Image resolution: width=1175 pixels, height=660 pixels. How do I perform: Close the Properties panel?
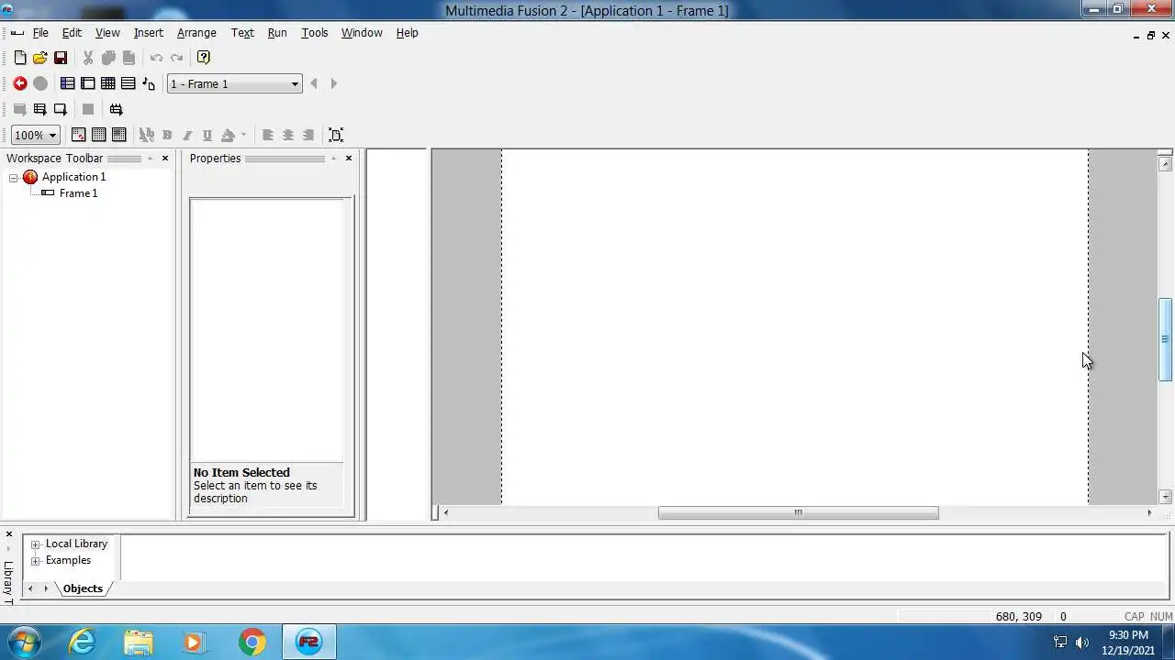(x=349, y=159)
